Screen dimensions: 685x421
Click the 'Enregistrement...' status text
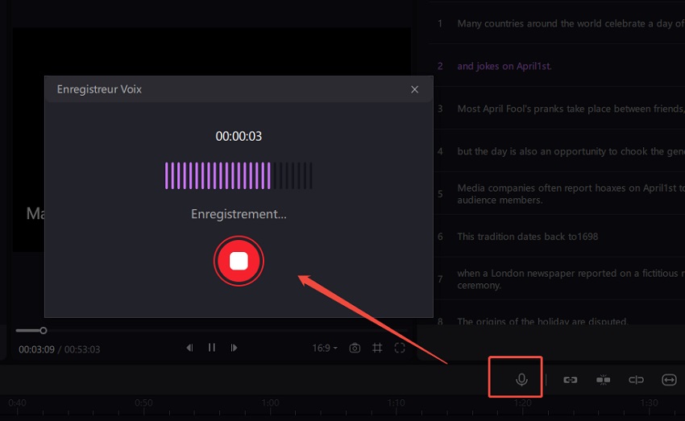pyautogui.click(x=239, y=214)
